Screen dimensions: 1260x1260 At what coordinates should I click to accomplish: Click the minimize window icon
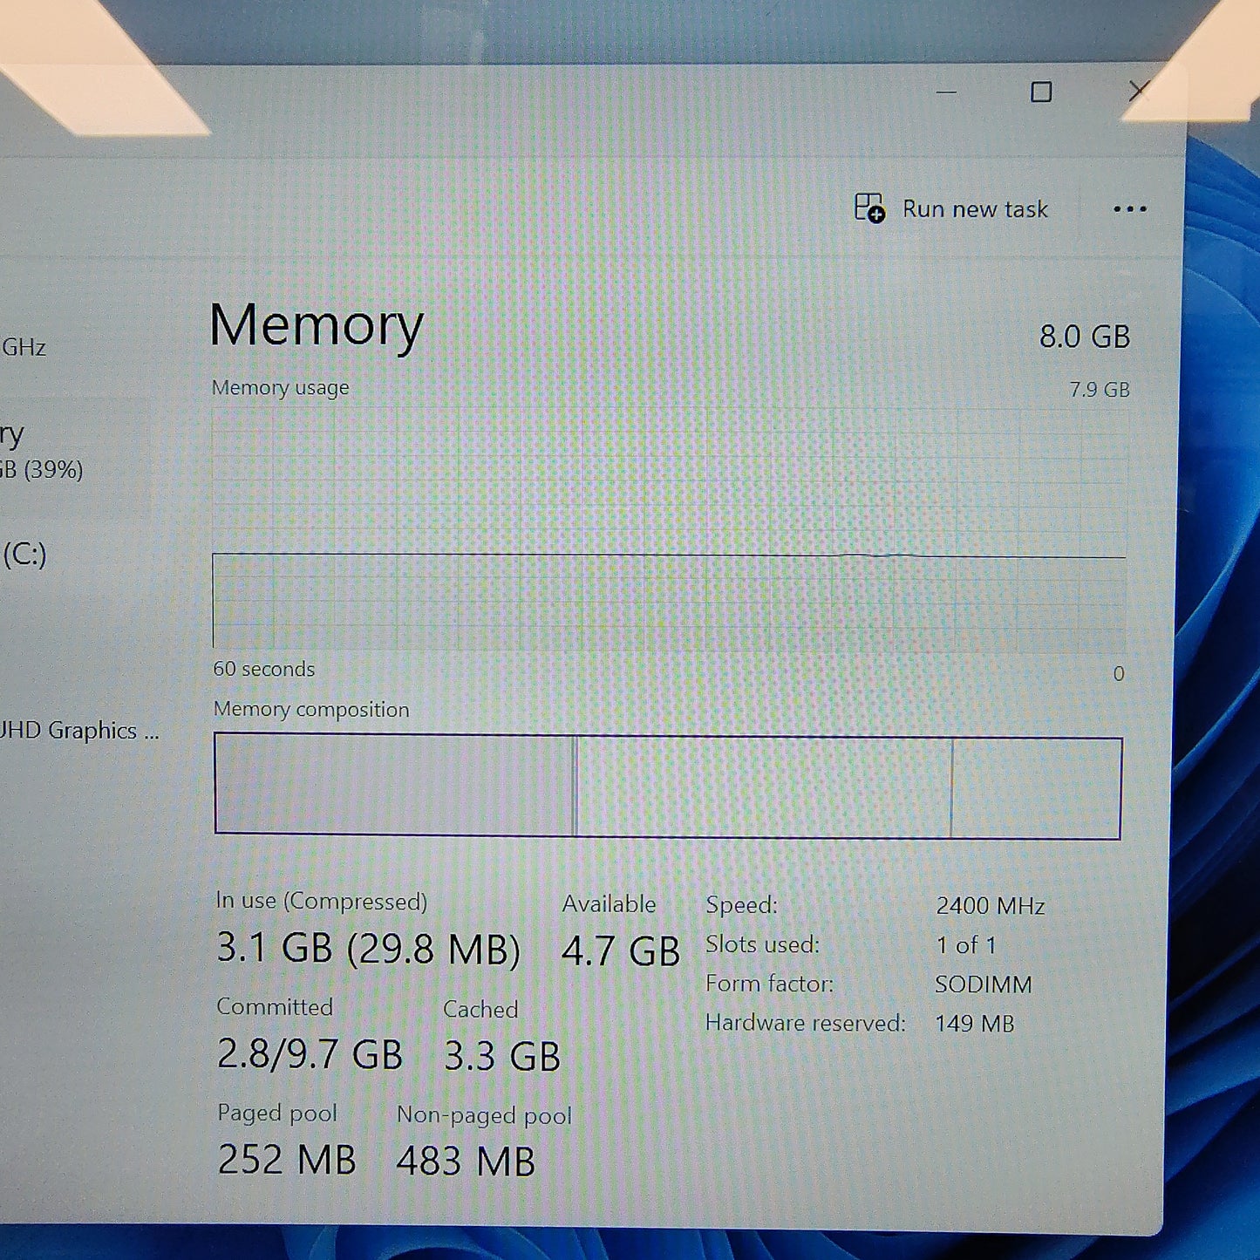pyautogui.click(x=946, y=90)
